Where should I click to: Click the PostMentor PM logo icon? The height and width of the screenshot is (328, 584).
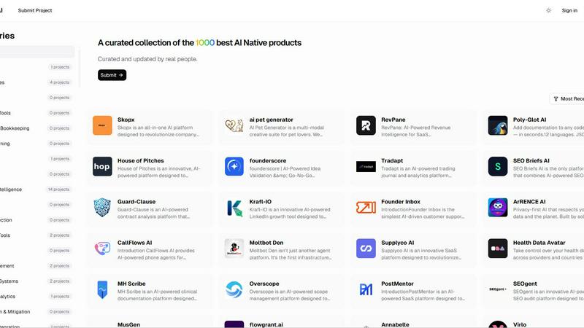[x=366, y=289]
